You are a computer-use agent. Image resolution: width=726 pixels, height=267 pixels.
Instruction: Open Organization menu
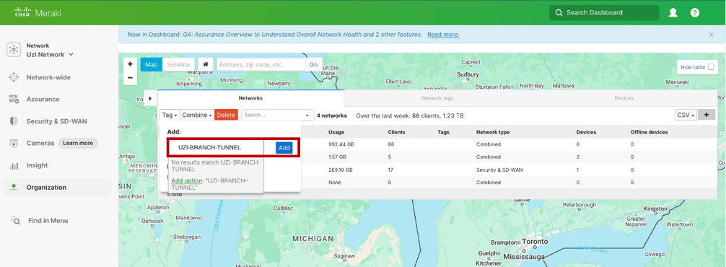[46, 188]
